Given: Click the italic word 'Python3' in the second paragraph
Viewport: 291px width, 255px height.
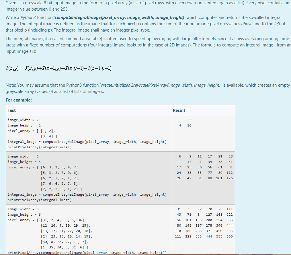Looking at the screenshot, I should click(28, 17).
